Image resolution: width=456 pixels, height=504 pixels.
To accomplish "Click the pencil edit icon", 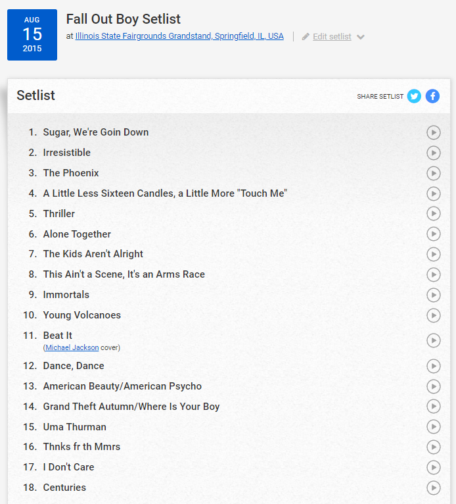I will pyautogui.click(x=306, y=37).
